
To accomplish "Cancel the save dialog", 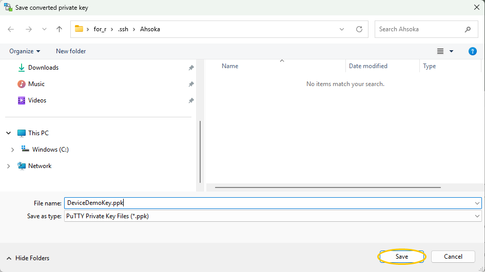I will (453, 257).
